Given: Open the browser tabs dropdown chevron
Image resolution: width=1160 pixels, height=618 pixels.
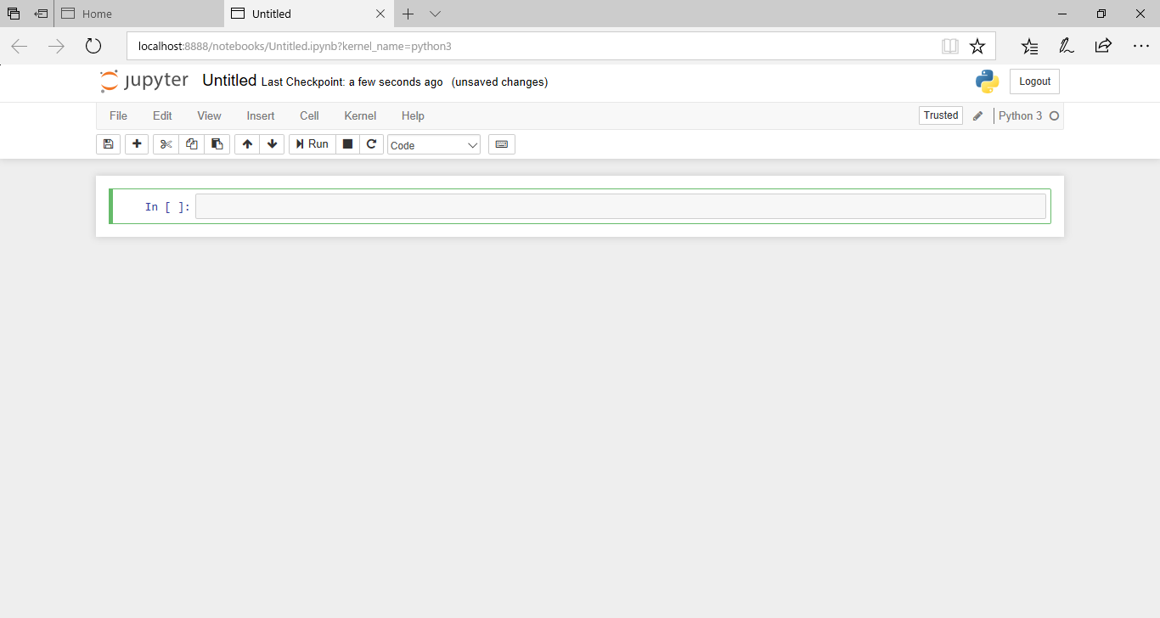Looking at the screenshot, I should pyautogui.click(x=436, y=14).
